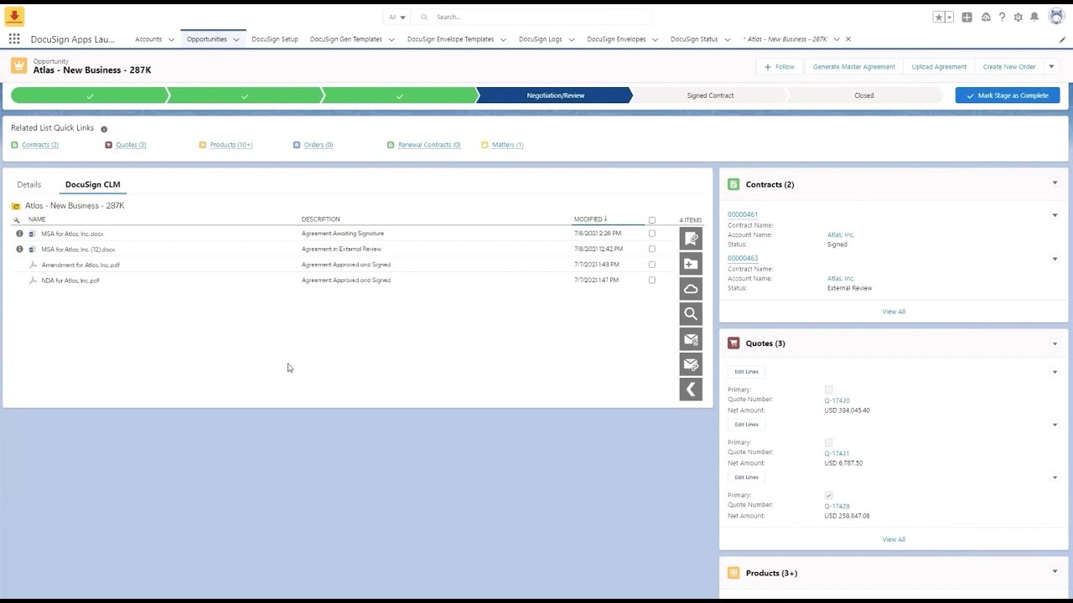The height and width of the screenshot is (603, 1073).
Task: Click the Products panel yellow icon
Action: click(733, 573)
